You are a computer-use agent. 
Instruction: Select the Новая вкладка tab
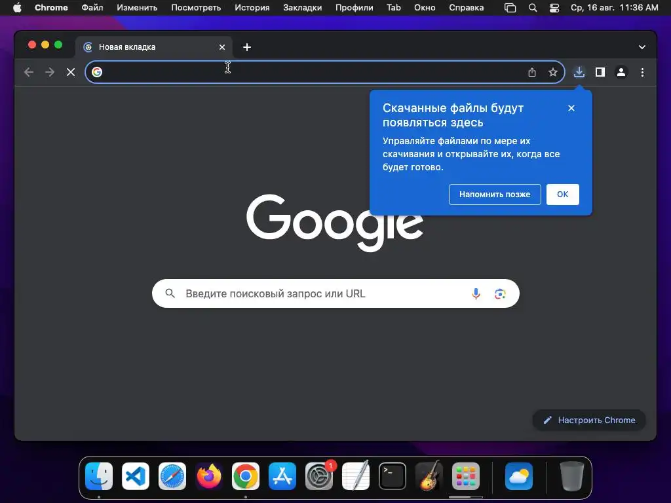[154, 47]
